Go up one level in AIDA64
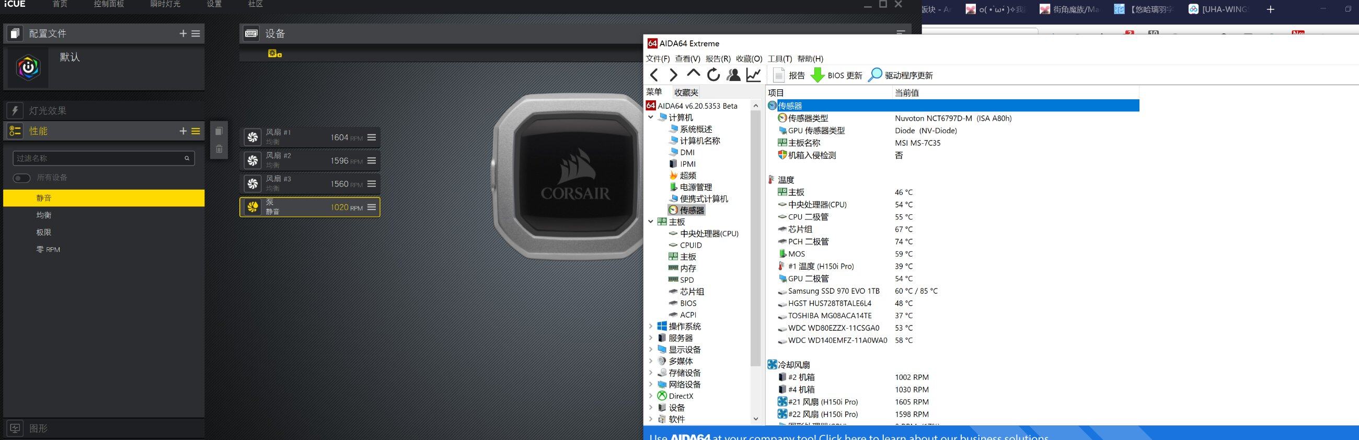1359x440 pixels. pos(693,74)
